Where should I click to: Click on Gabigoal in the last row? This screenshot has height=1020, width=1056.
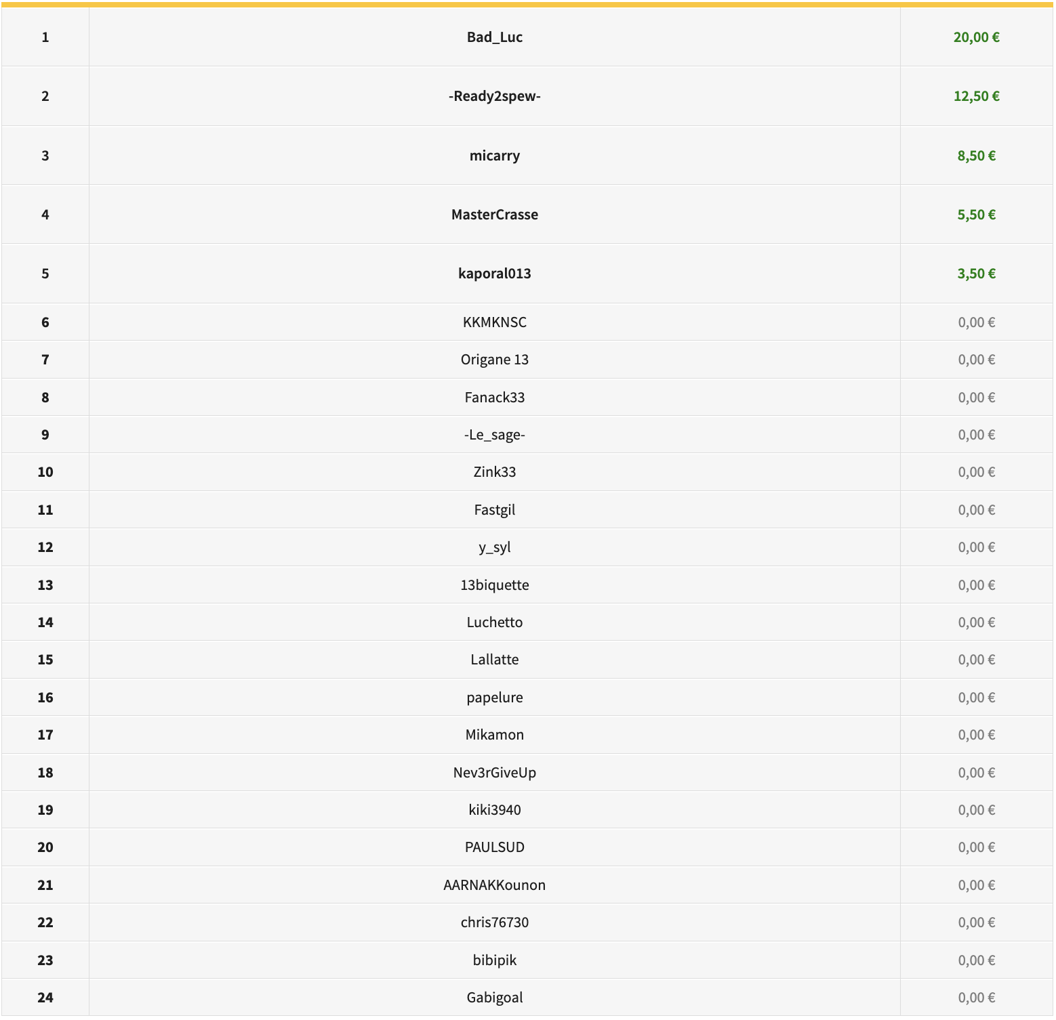(494, 998)
